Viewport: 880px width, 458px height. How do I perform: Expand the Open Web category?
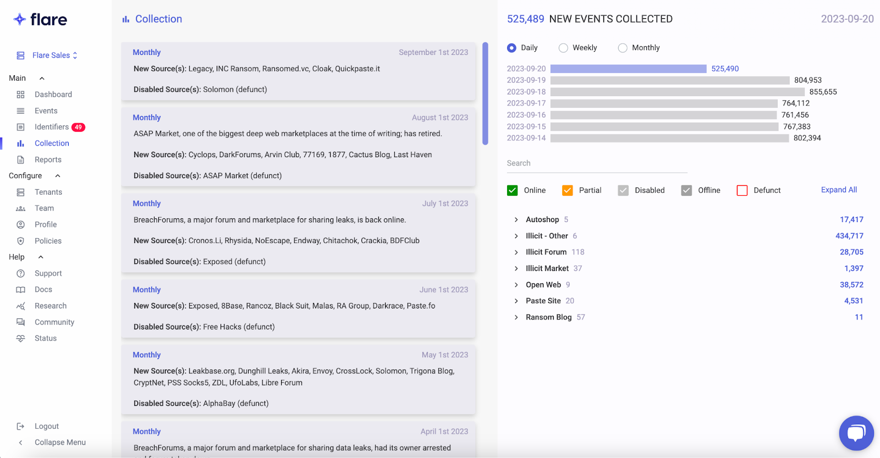point(516,285)
